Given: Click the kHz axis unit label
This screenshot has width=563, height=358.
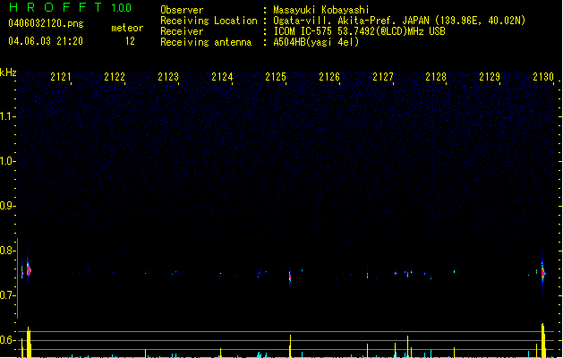Looking at the screenshot, I should [8, 72].
